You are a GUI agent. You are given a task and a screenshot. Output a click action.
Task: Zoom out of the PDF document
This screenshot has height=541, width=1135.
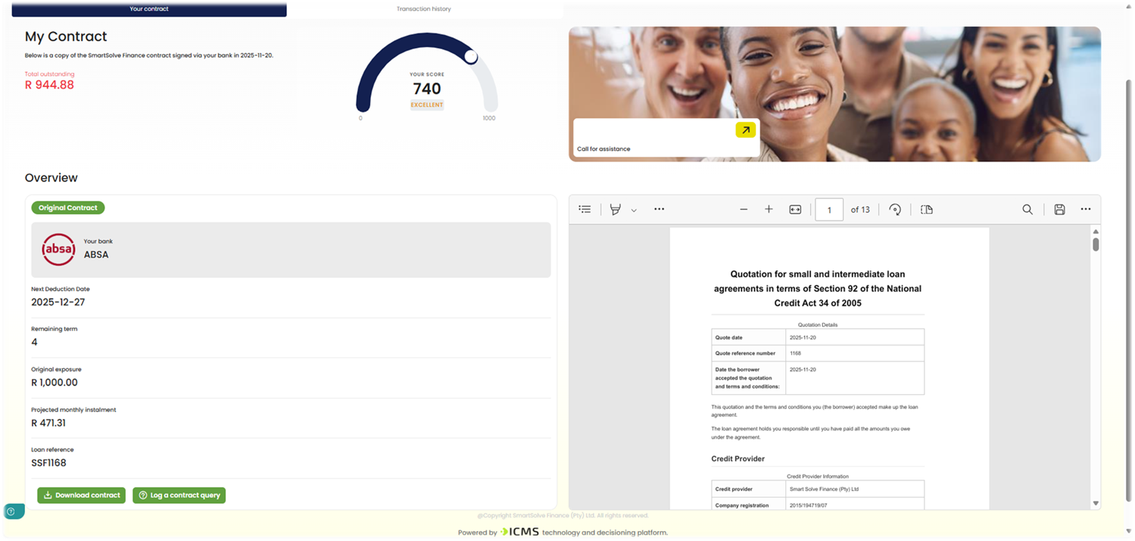[x=744, y=209]
